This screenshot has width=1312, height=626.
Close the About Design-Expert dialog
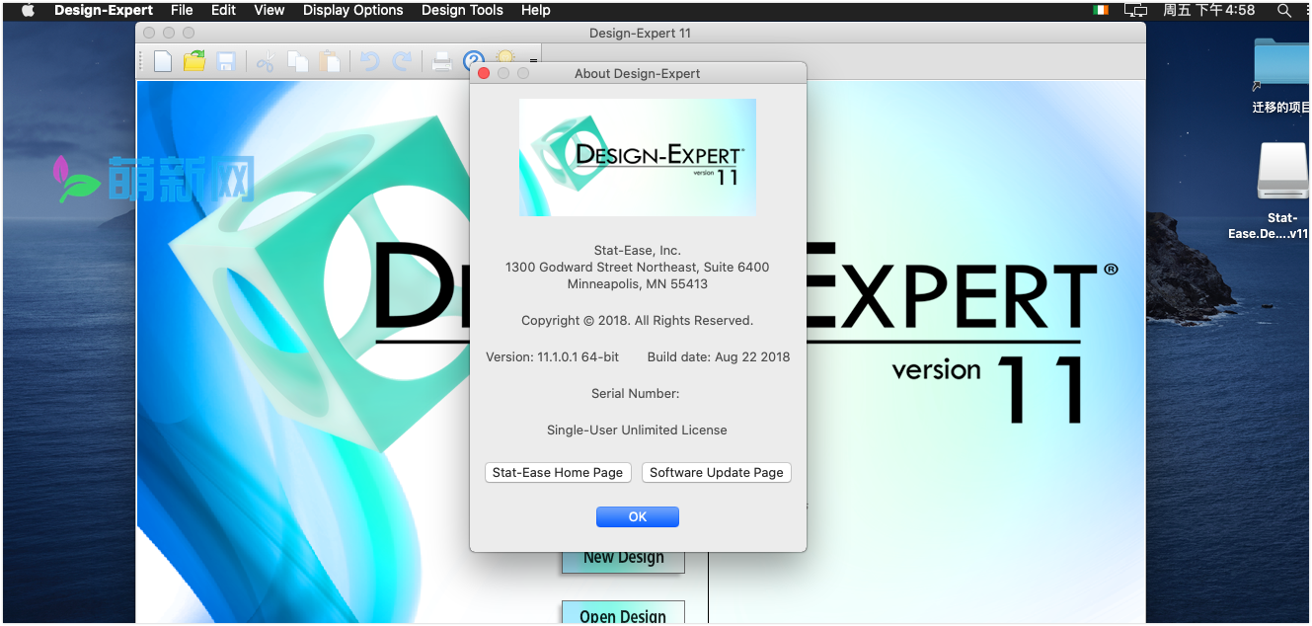pos(484,73)
